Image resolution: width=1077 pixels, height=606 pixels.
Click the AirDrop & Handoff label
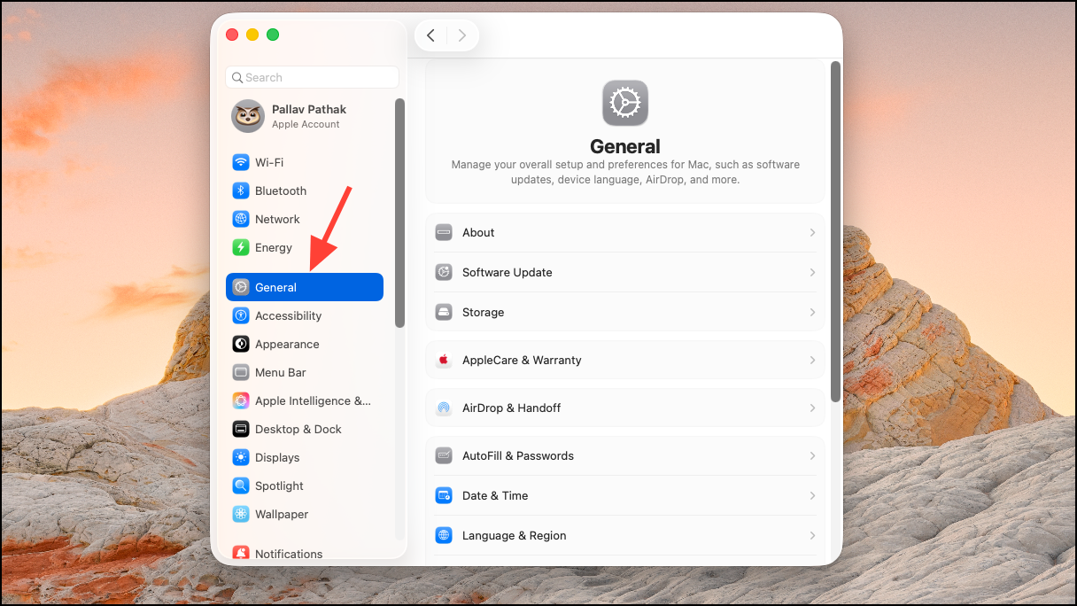[511, 408]
